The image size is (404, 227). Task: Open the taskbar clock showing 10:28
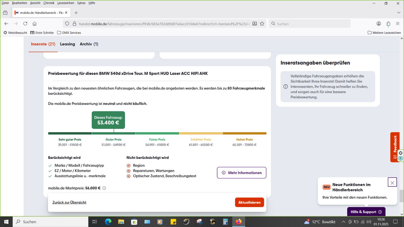pyautogui.click(x=381, y=222)
